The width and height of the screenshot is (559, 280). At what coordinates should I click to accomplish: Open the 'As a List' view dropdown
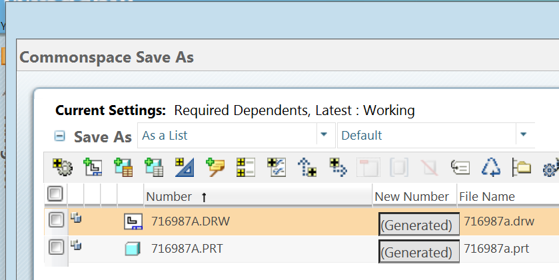(324, 134)
